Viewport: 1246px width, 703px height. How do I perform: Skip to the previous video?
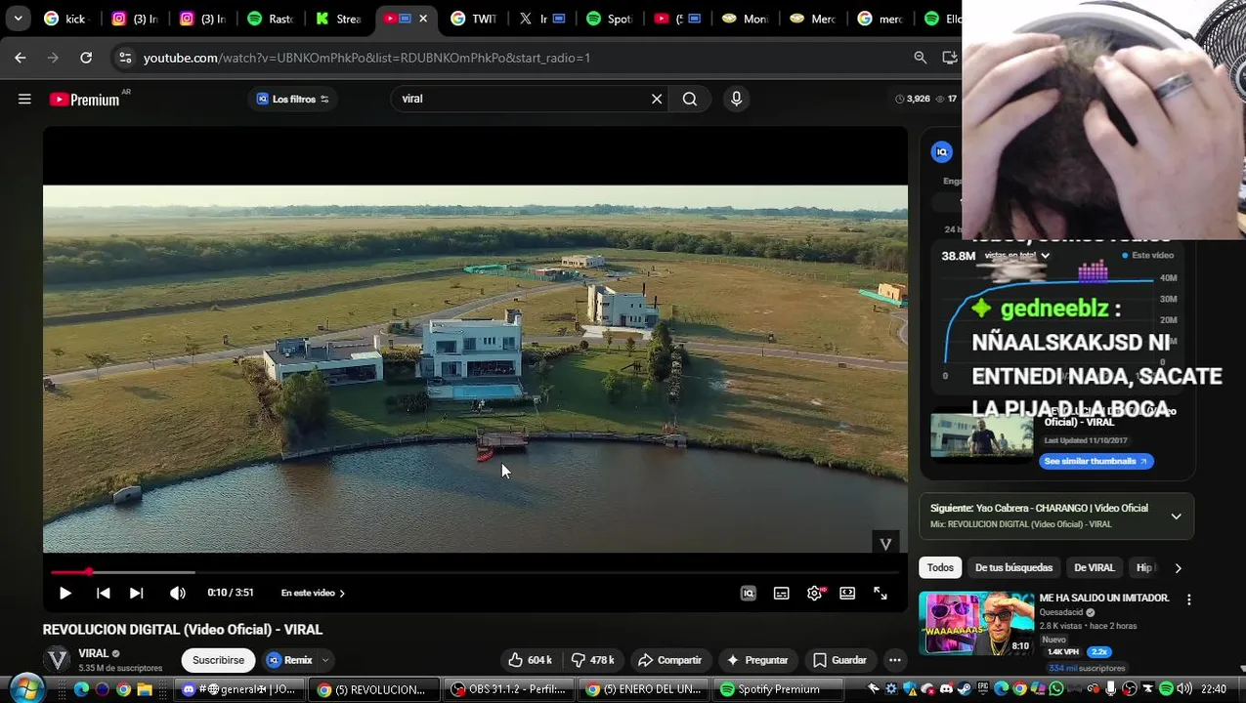103,593
